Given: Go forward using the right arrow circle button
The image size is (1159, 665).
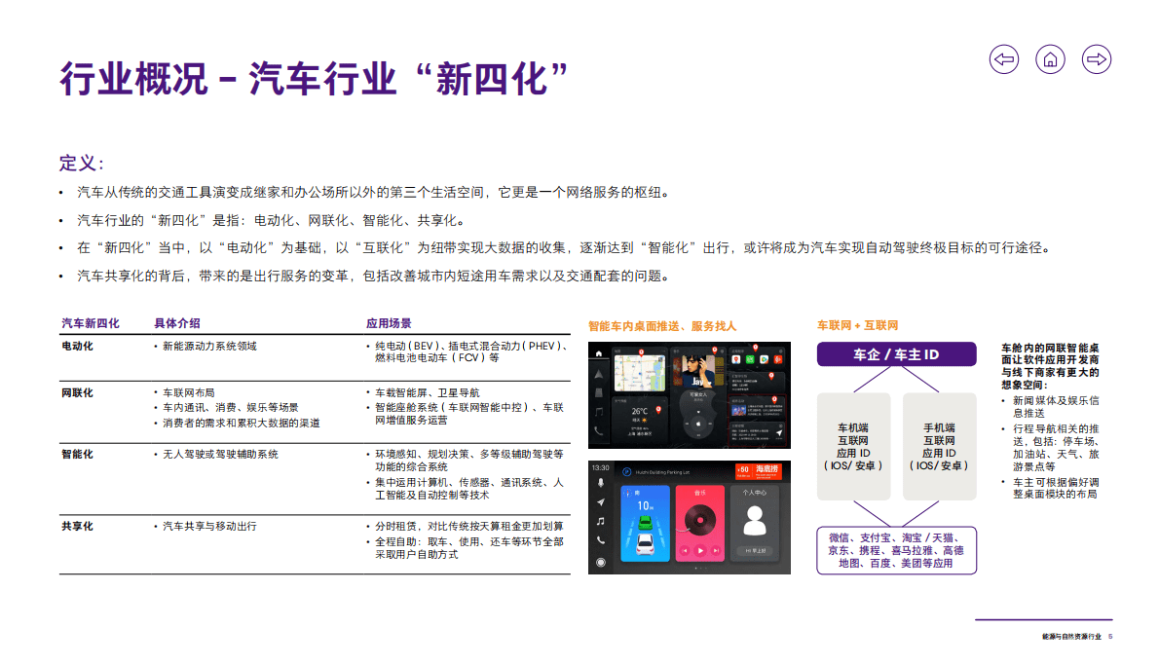Looking at the screenshot, I should [x=1097, y=59].
